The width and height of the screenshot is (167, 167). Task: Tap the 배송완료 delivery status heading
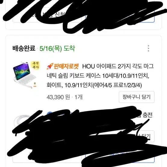coord(24,48)
